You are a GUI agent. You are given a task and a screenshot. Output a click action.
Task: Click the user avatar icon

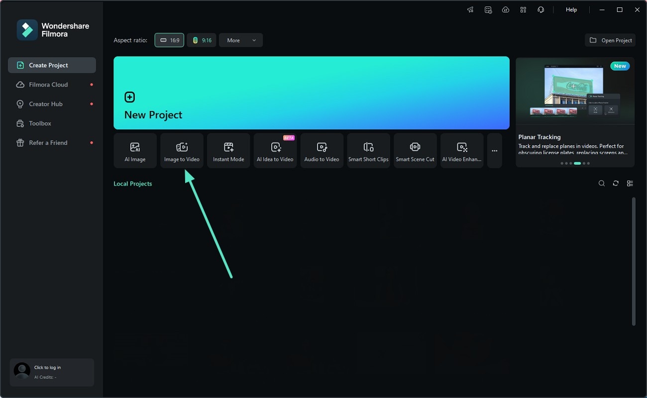pos(22,371)
